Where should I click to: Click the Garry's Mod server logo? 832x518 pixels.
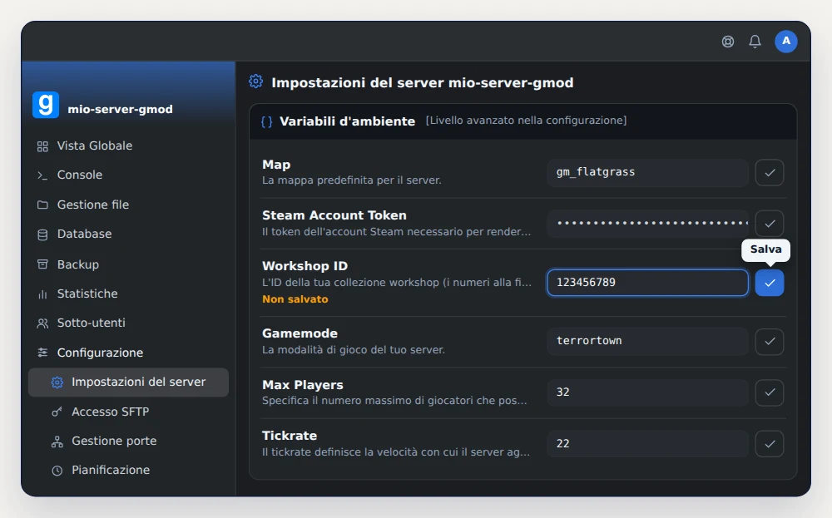click(x=46, y=105)
